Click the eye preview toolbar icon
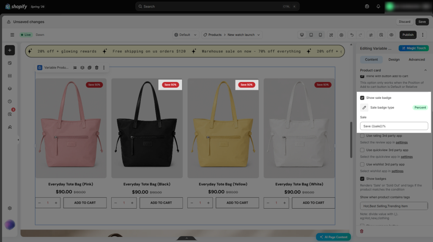Viewport: 433px width, 242px height. 391,35
